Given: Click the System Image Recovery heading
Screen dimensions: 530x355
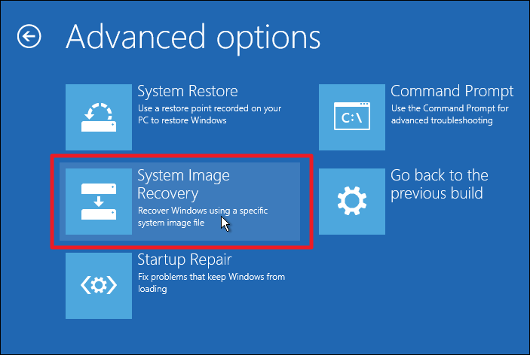Looking at the screenshot, I should coord(183,184).
